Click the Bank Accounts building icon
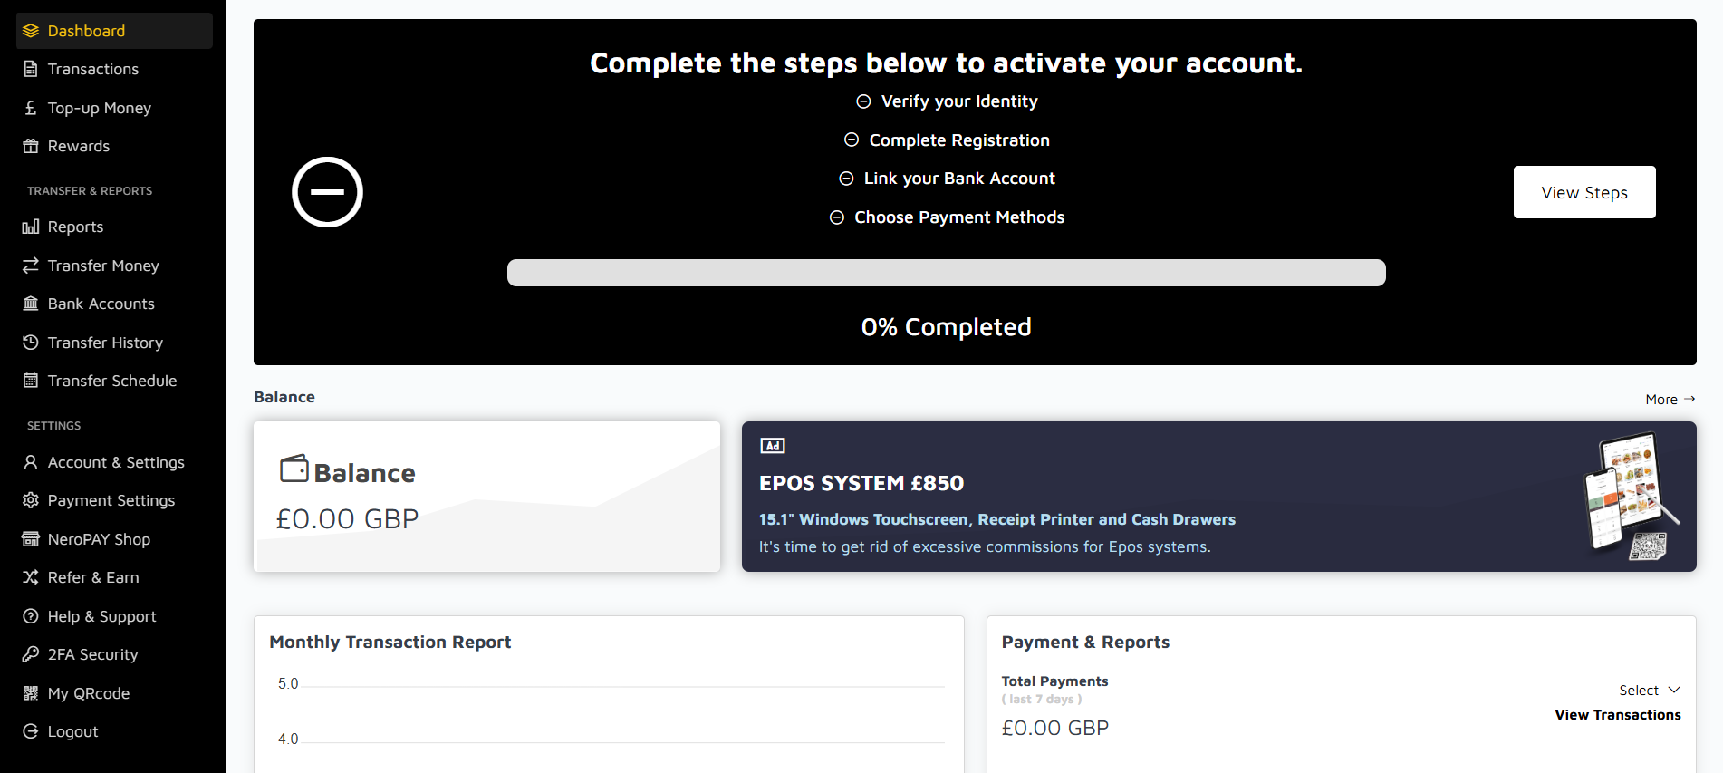Screen dimensions: 1723x773 (x=31, y=304)
